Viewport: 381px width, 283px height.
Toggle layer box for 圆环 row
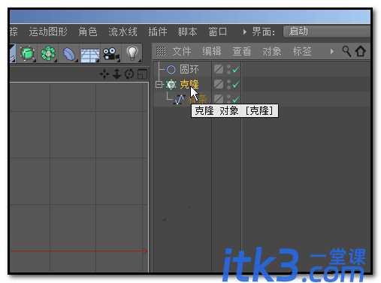219,69
